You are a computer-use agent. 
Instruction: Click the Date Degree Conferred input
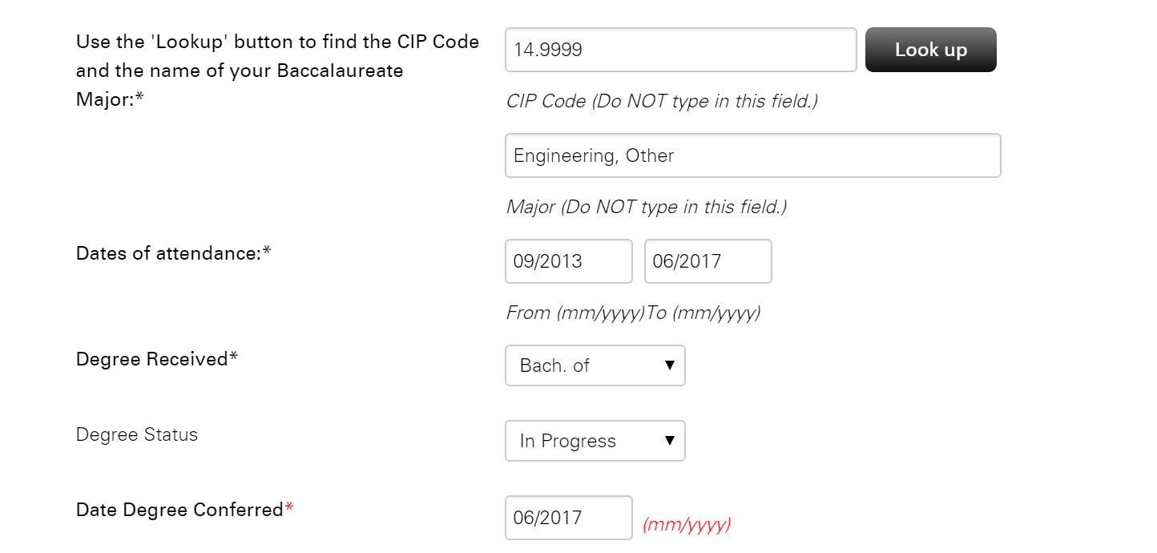[x=568, y=518]
